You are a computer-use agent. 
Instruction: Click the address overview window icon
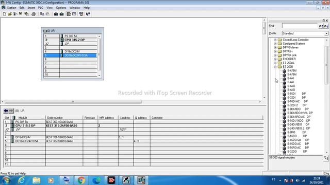coord(74,14)
